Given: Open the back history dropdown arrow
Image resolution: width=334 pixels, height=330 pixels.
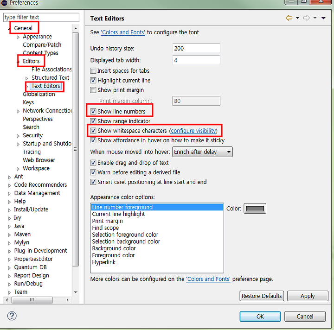Looking at the screenshot, I should (x=297, y=18).
